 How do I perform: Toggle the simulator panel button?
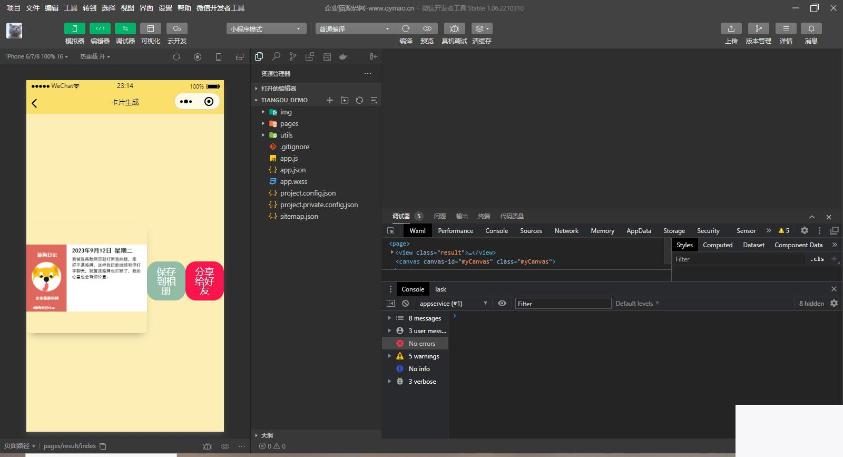coord(75,28)
